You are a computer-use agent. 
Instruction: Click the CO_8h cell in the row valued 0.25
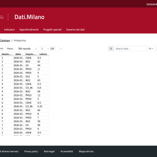pos(31,106)
